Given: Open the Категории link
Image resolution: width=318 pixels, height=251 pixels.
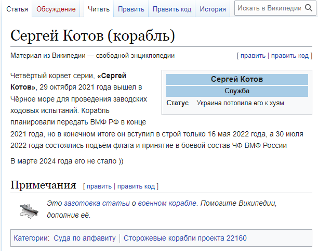Looking at the screenshot, I should pos(31,239).
